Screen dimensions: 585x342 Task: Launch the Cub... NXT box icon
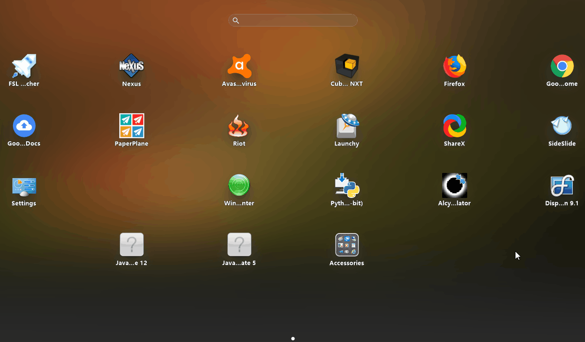click(347, 66)
